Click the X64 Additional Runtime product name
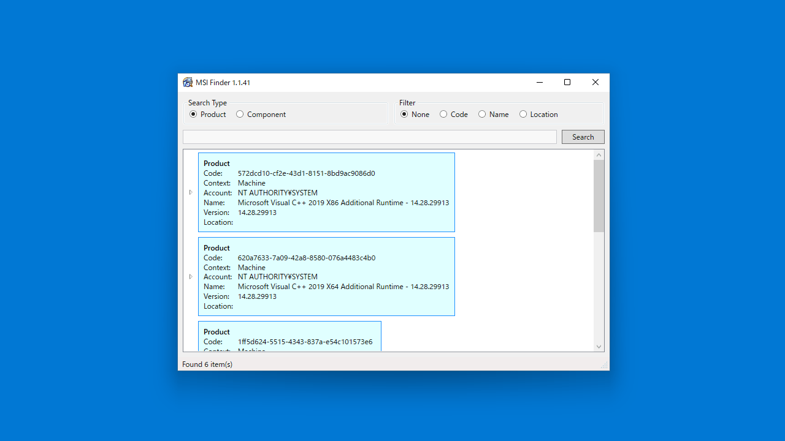 [343, 287]
